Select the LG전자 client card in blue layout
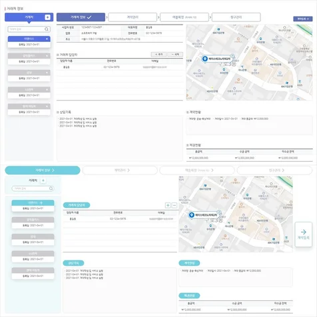Viewport: 317px width, 317px height. click(29, 93)
